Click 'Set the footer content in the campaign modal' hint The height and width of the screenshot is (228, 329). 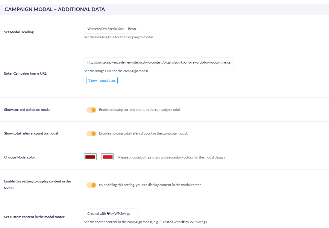pos(146,222)
